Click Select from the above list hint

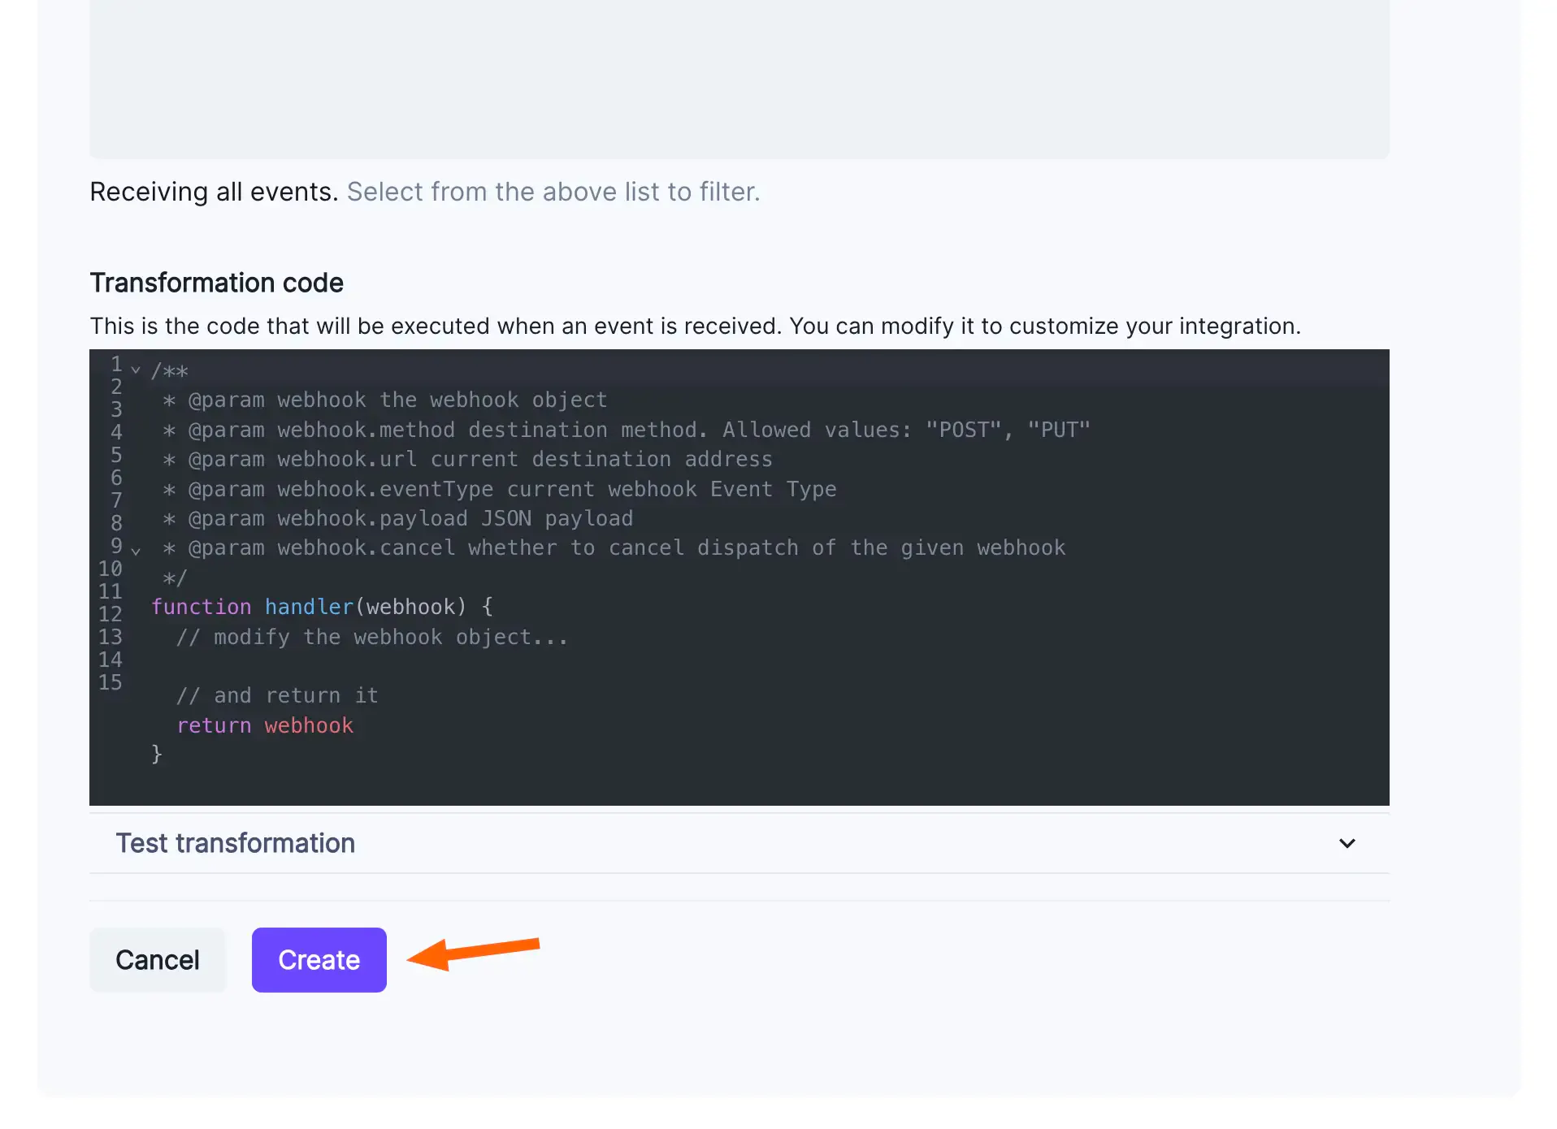[553, 192]
